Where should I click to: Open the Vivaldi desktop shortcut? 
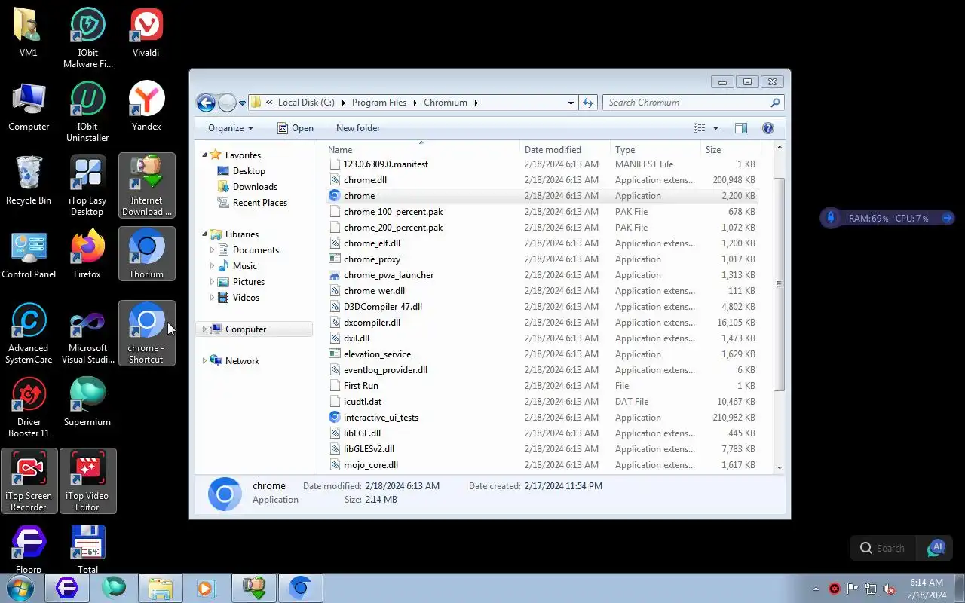146,34
